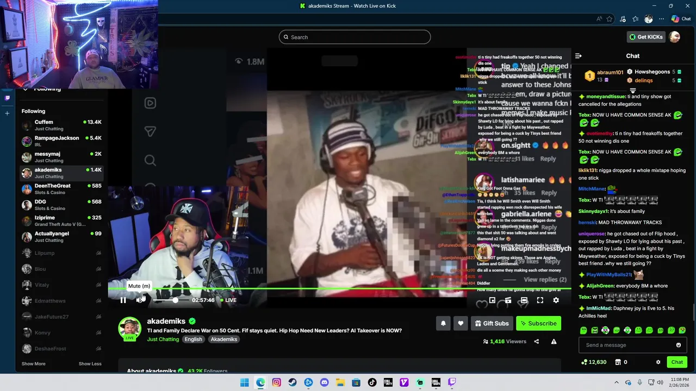The width and height of the screenshot is (696, 391).
Task: Open Discord from taskbar
Action: pyautogui.click(x=324, y=382)
